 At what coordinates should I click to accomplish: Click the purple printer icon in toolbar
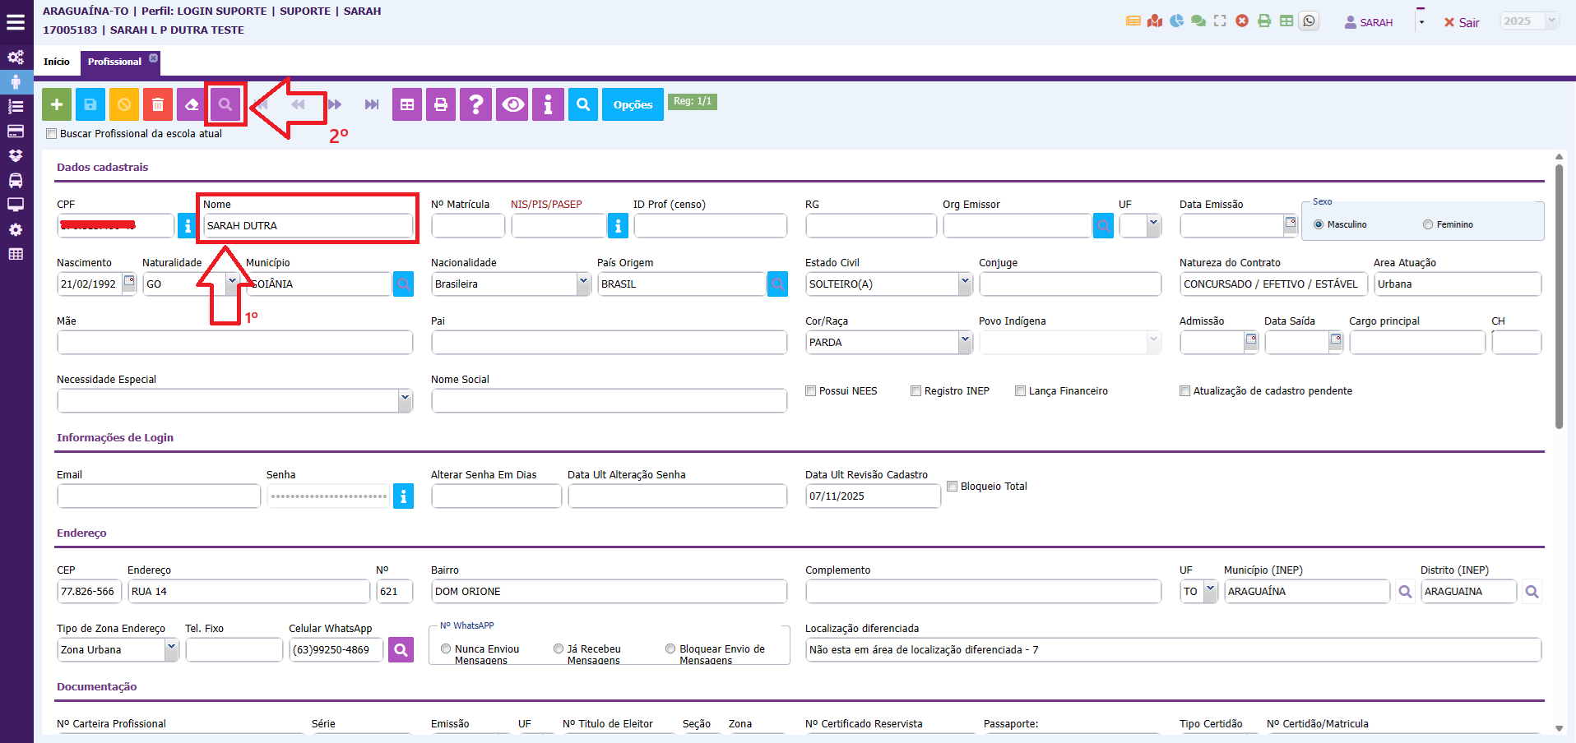pyautogui.click(x=441, y=104)
